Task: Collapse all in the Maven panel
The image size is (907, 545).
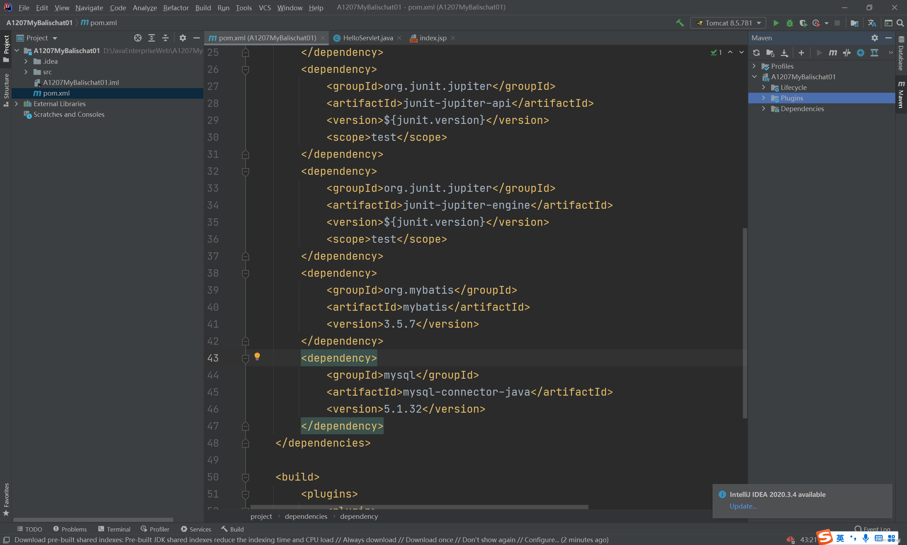Action: 874,52
